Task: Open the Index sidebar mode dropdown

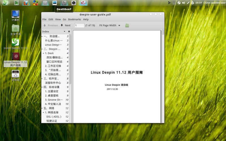Action: 64,32
